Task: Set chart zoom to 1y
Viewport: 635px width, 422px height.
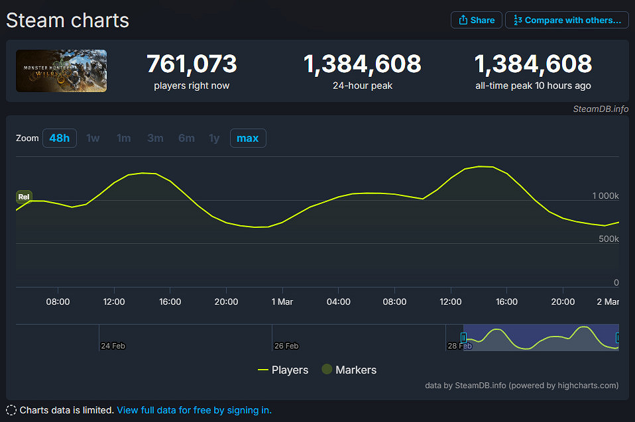Action: coord(214,138)
